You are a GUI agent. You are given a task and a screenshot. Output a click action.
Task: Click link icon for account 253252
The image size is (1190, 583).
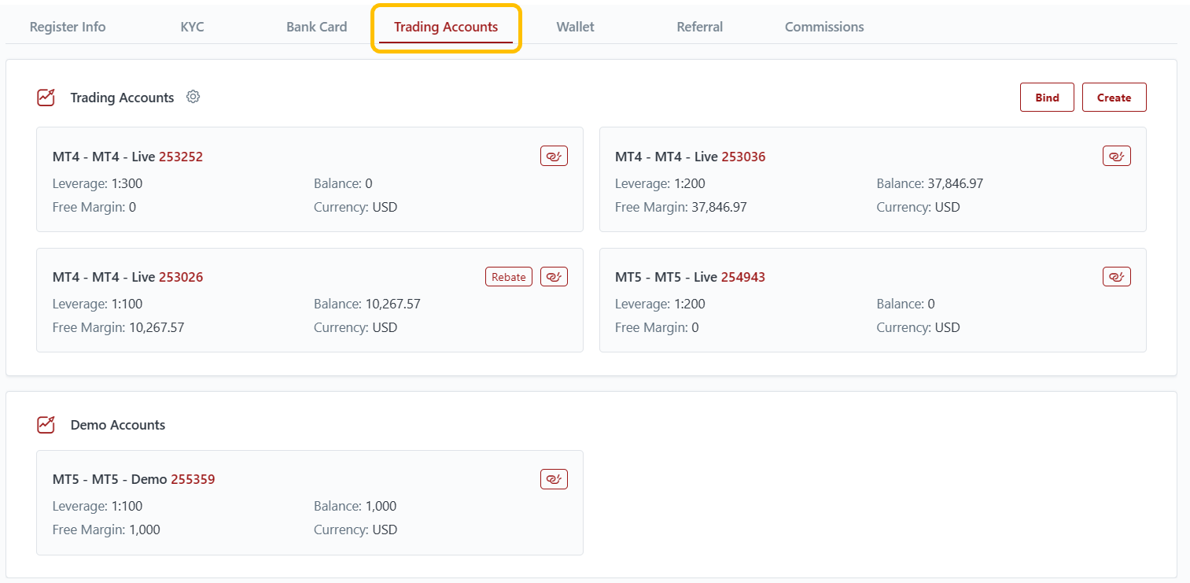click(554, 156)
